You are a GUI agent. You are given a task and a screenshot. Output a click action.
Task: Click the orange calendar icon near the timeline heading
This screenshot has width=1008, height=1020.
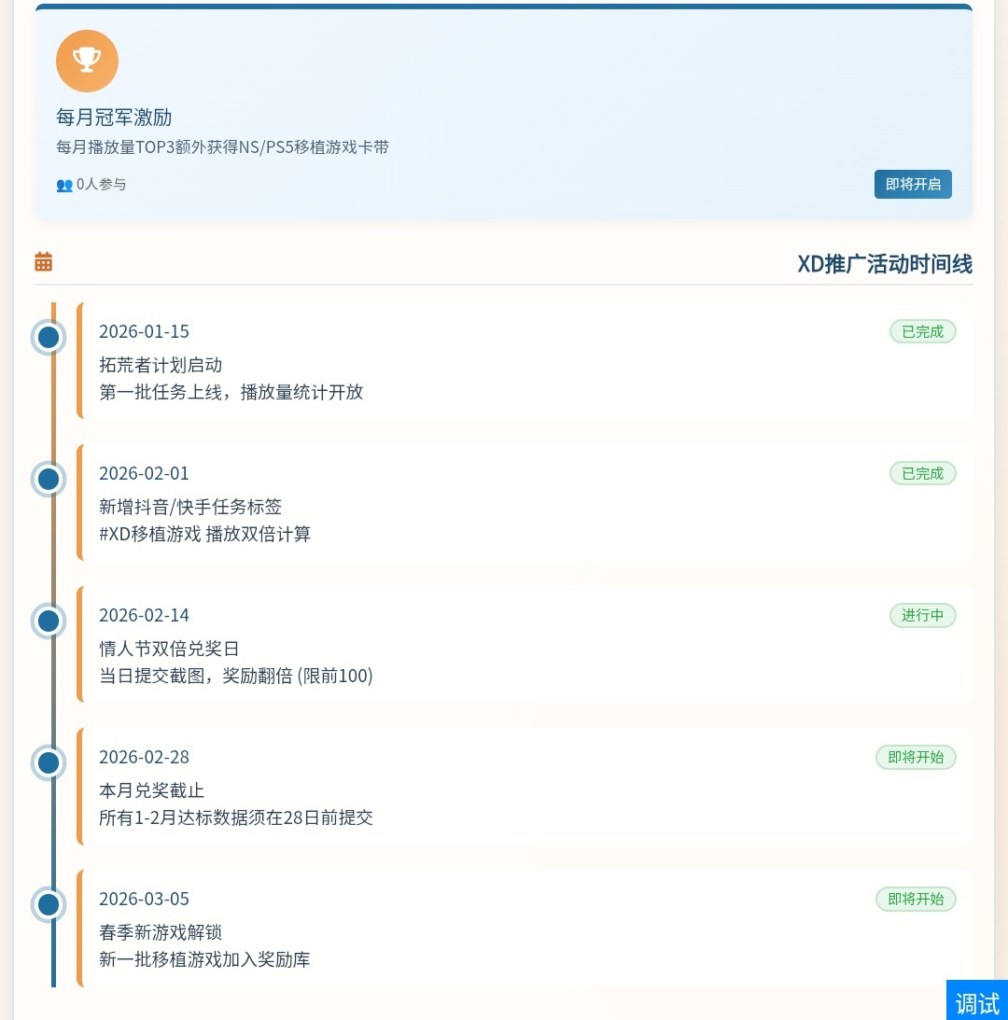tap(43, 262)
